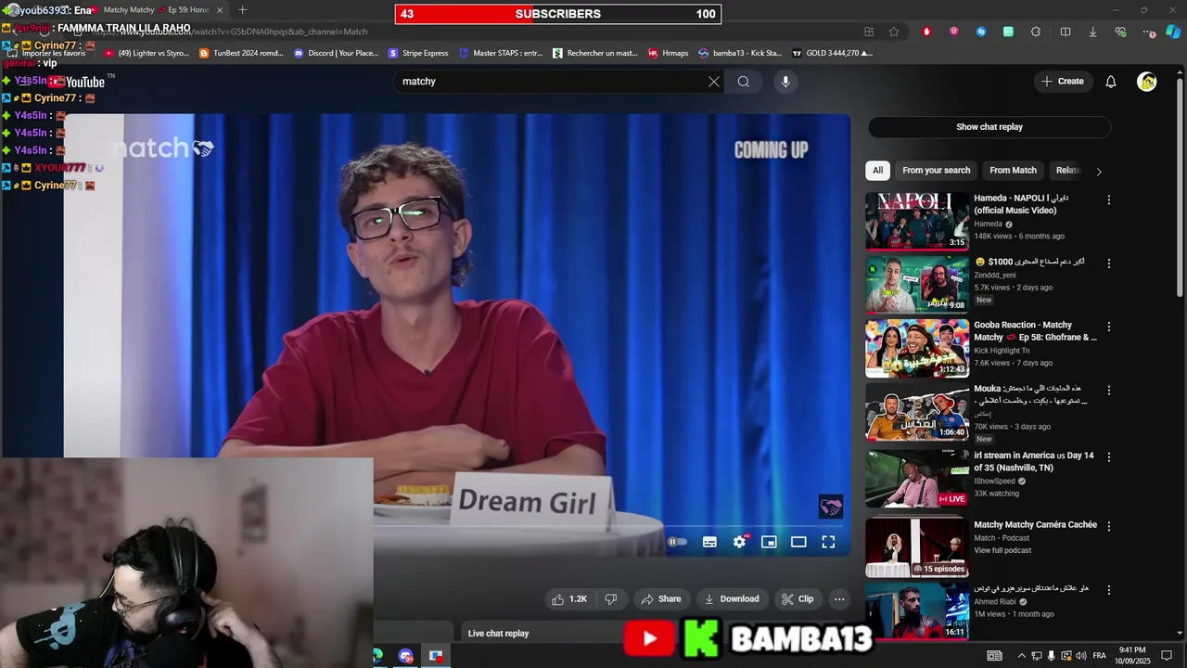Click View full podcast link
The height and width of the screenshot is (668, 1187).
point(1002,550)
